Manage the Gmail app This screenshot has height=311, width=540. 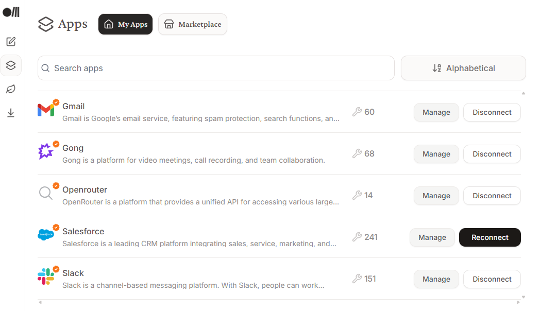tap(436, 112)
